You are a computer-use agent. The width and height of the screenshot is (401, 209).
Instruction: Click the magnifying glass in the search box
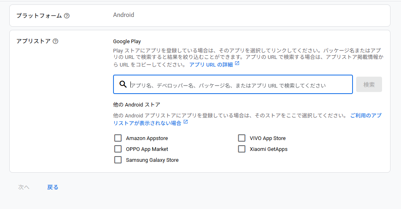pos(123,84)
